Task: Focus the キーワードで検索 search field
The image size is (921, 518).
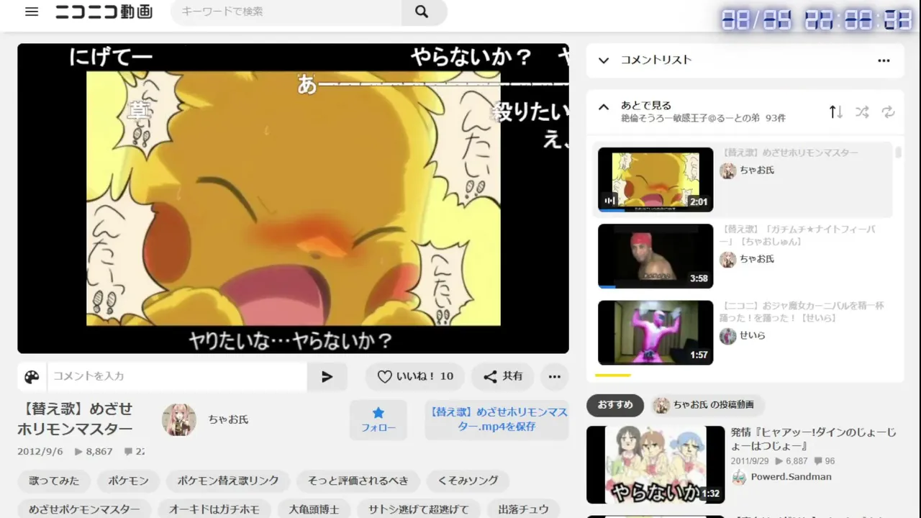Action: click(x=286, y=12)
